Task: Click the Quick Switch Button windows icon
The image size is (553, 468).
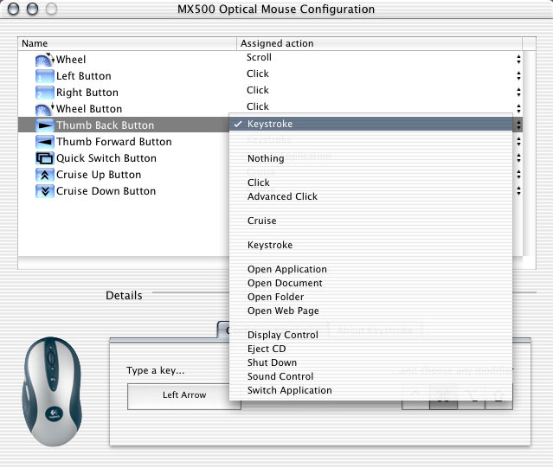Action: [44, 158]
